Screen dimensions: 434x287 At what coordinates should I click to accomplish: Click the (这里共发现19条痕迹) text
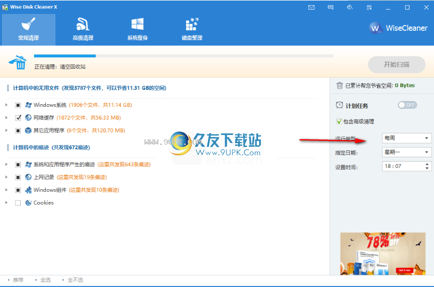pyautogui.click(x=82, y=177)
